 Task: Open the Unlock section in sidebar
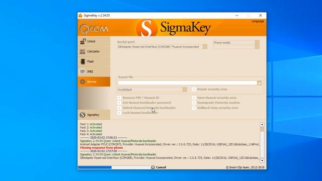pyautogui.click(x=94, y=41)
